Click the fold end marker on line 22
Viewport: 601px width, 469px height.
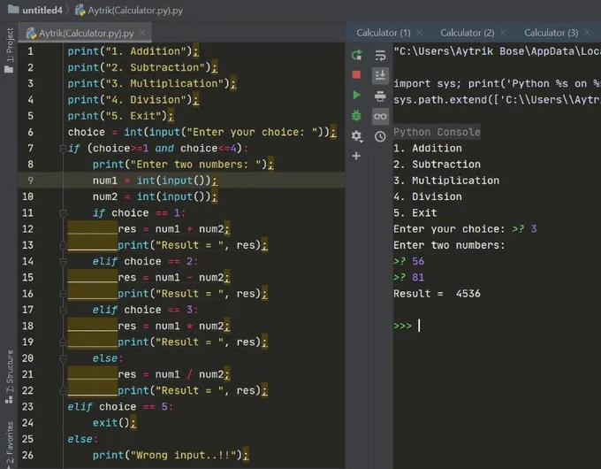click(64, 391)
